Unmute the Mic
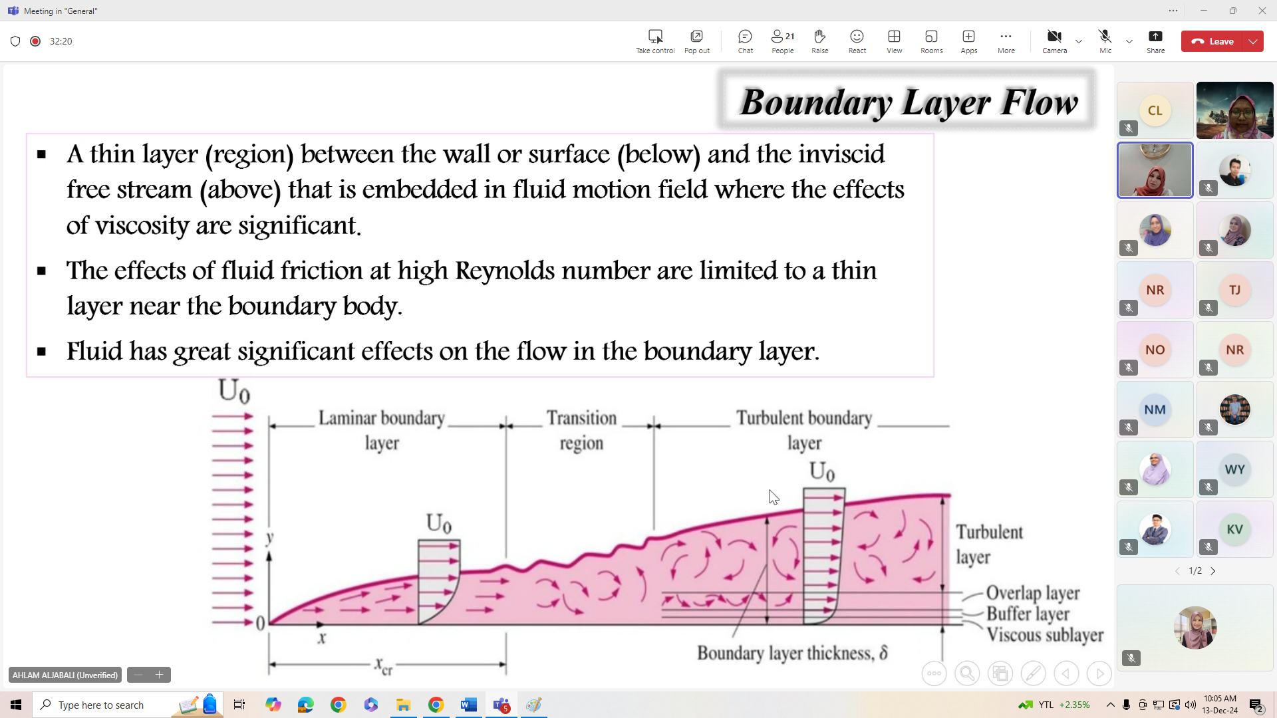 tap(1105, 41)
